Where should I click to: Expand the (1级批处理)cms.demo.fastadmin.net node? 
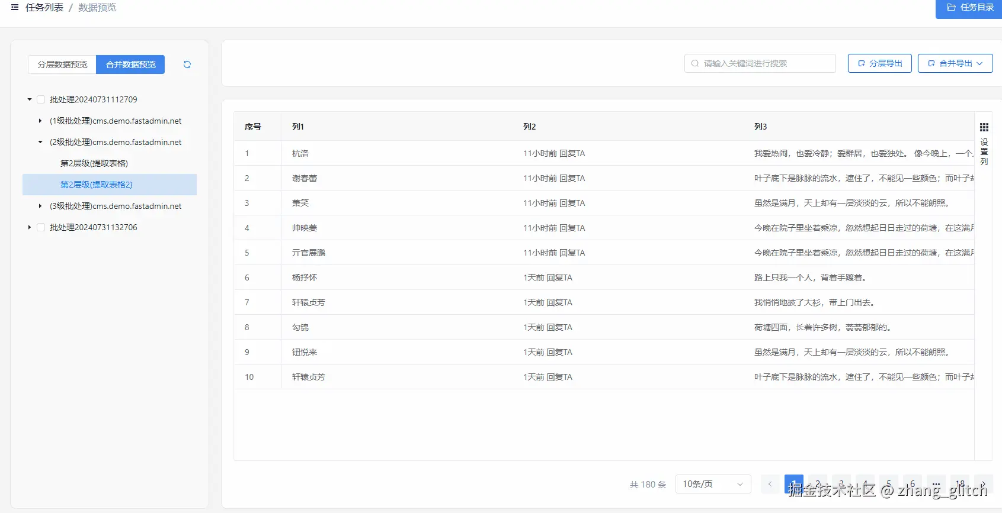[x=40, y=121]
